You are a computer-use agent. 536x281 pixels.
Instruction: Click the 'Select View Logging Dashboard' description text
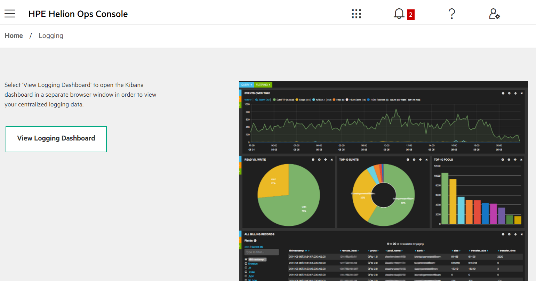click(80, 95)
